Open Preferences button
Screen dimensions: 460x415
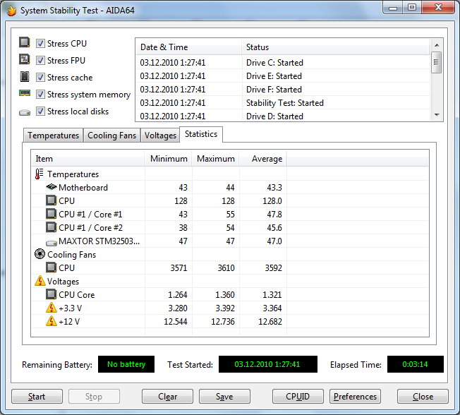click(355, 397)
